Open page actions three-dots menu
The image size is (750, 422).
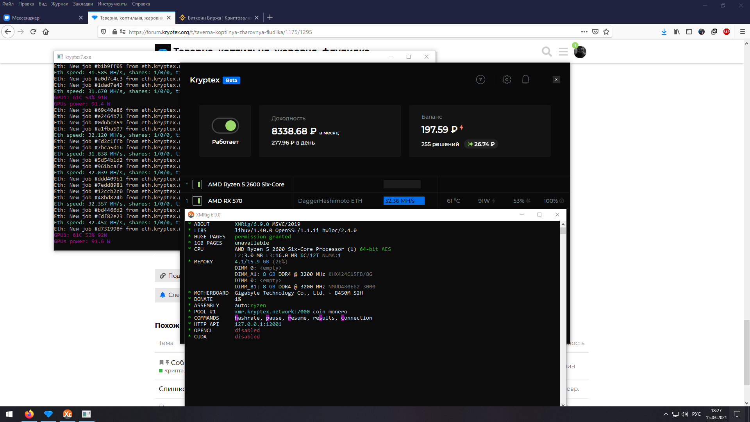pos(584,32)
